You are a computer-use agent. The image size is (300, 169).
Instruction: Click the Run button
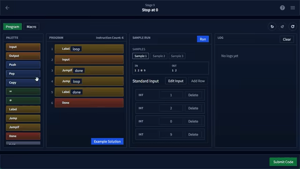[203, 39]
